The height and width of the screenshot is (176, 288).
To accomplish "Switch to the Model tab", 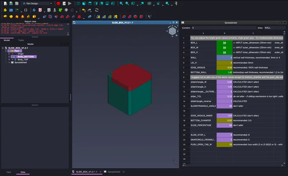I will [7, 40].
